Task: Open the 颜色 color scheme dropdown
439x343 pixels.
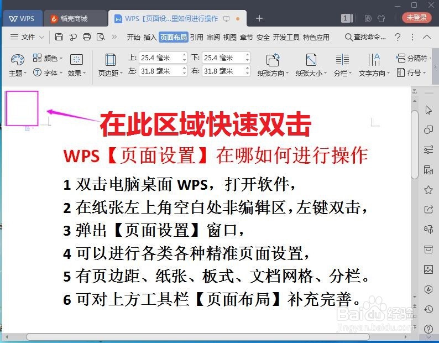Action: pos(48,58)
